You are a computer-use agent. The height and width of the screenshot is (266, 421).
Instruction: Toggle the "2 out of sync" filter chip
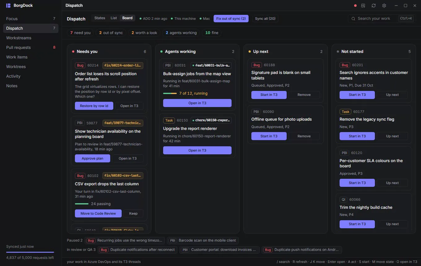click(x=111, y=33)
